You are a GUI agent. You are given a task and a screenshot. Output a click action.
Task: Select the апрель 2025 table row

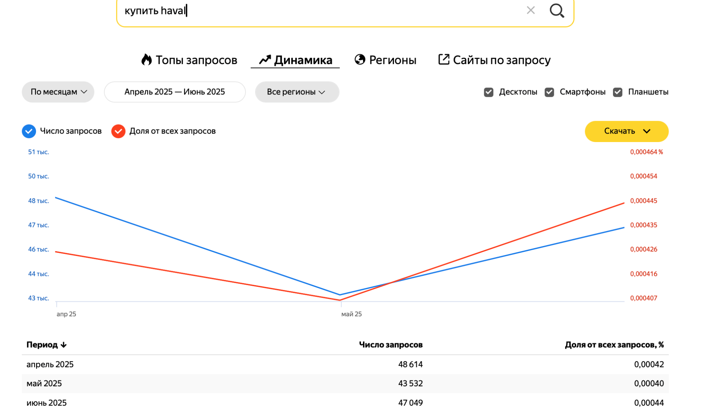pos(345,365)
